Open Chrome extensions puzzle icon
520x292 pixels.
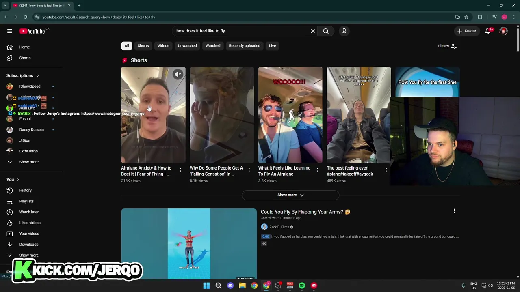[480, 17]
